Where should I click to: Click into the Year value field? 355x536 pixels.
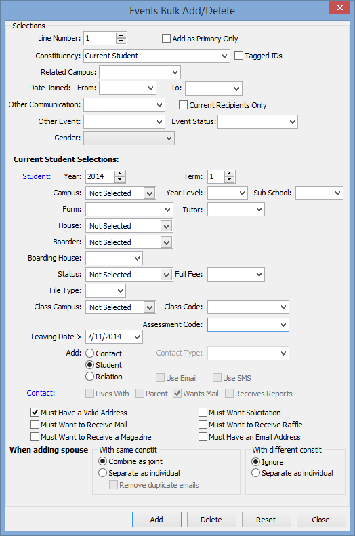pos(100,176)
